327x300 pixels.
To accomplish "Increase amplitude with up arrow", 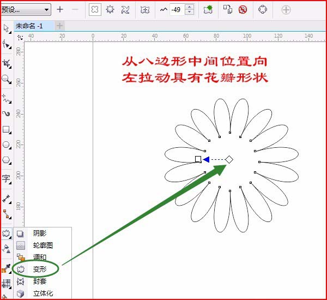I will (189, 7).
